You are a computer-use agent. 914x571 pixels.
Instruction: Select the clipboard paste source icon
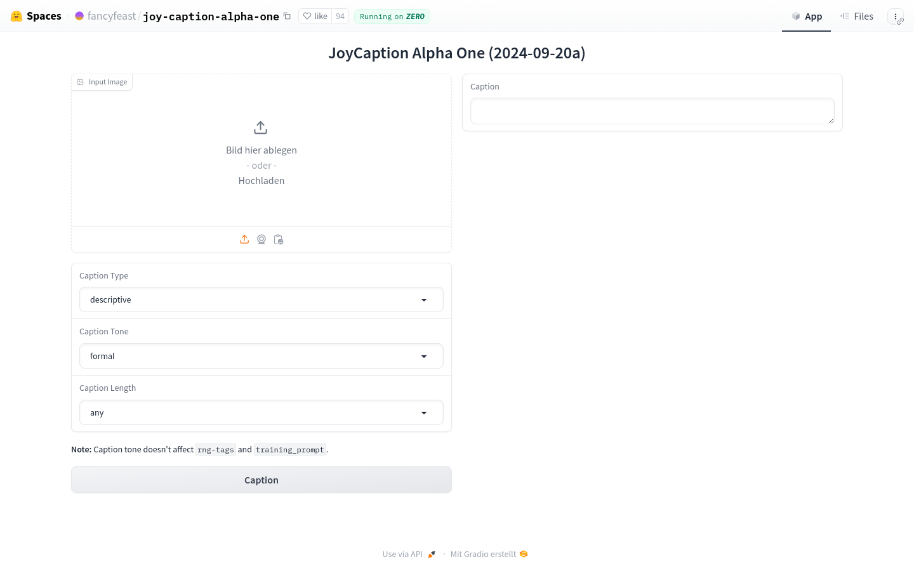(279, 239)
